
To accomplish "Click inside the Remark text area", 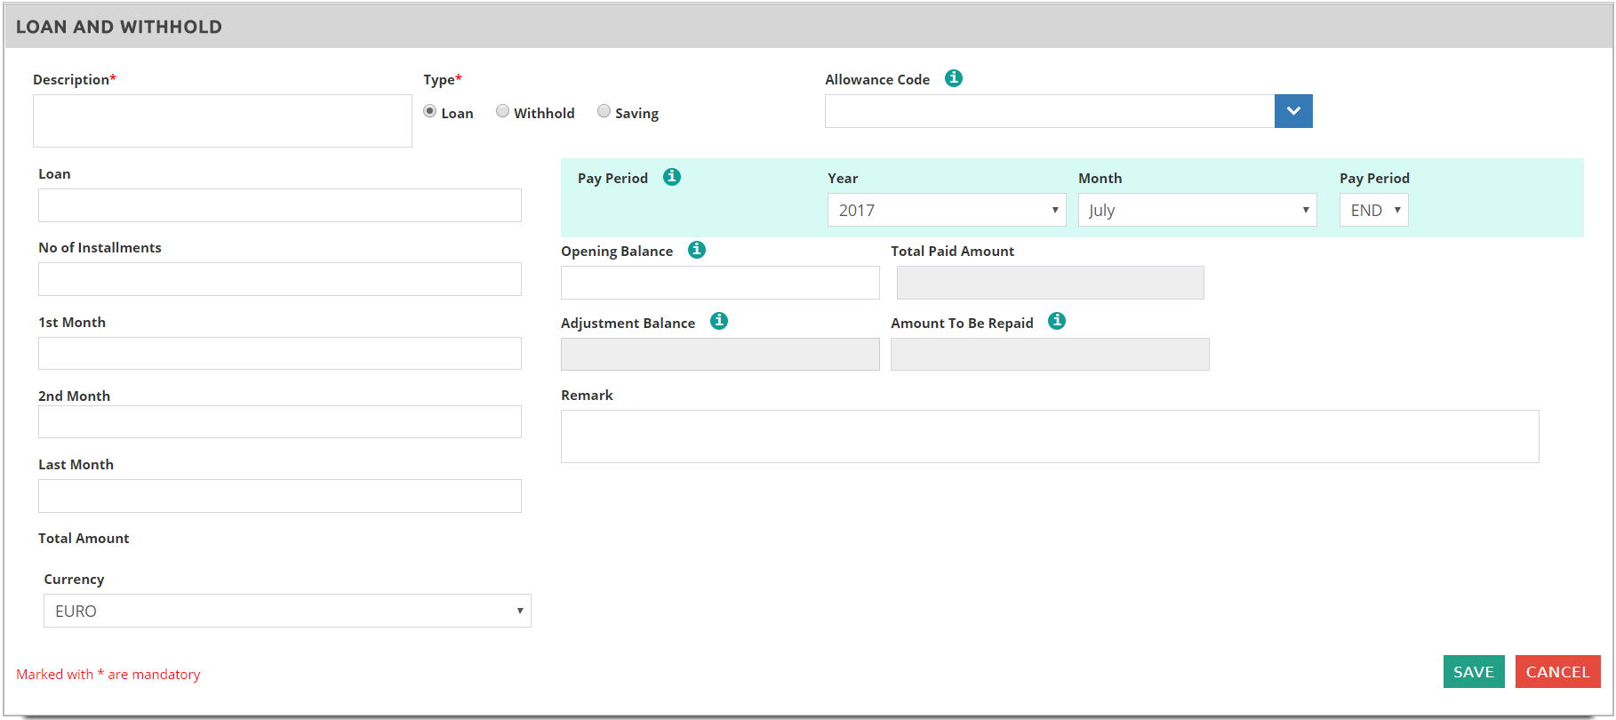I will point(1049,436).
